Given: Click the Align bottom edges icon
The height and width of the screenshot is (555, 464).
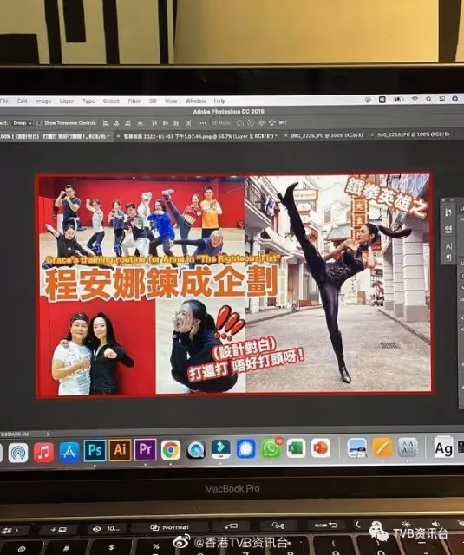Looking at the screenshot, I should [176, 123].
